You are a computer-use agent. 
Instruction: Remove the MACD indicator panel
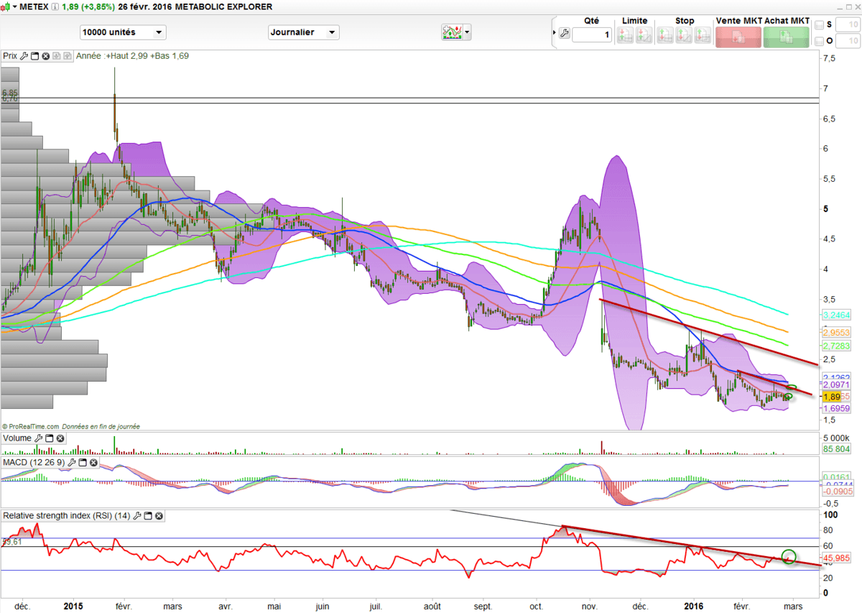93,462
